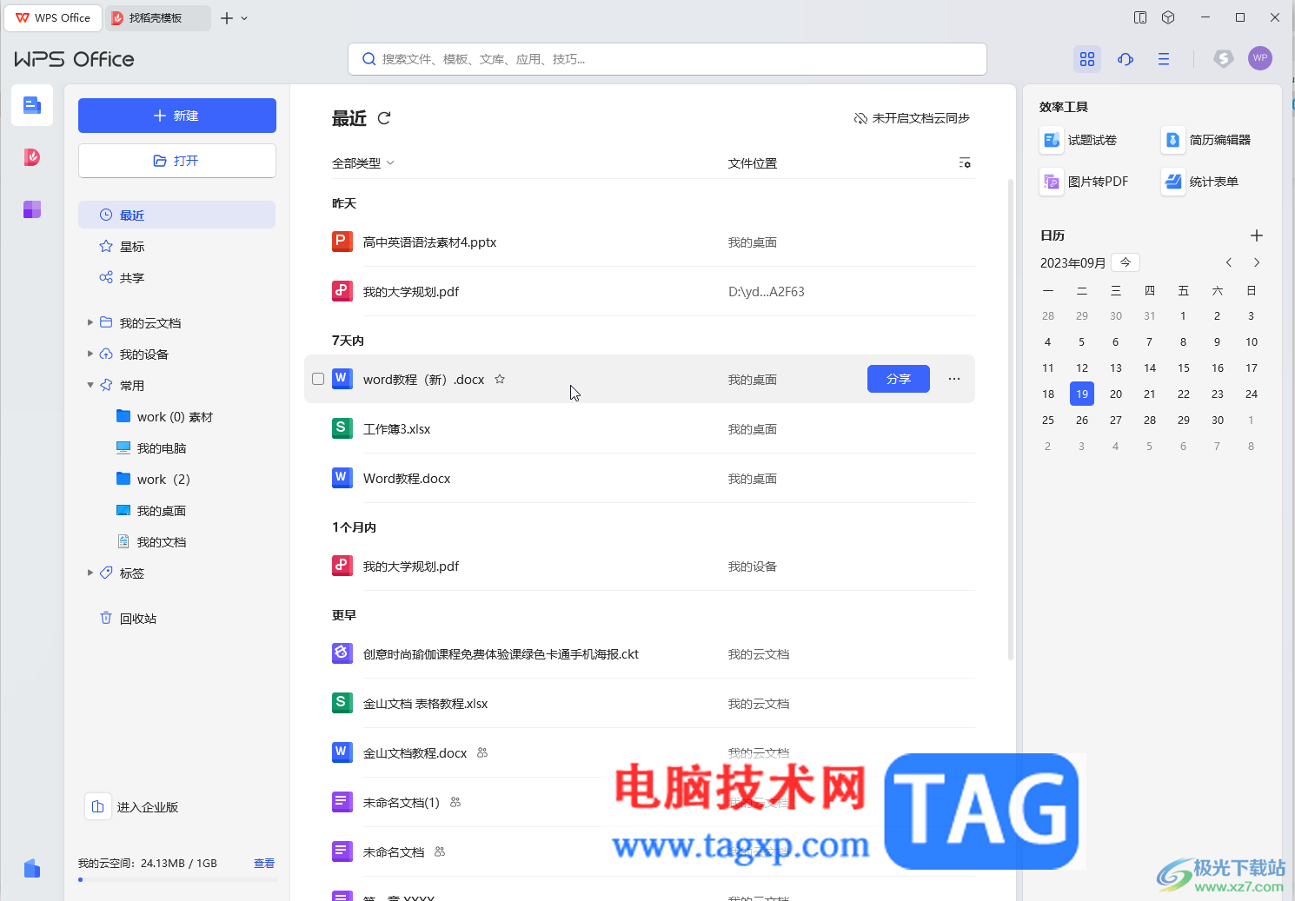Go to previous calendar month
Viewport: 1295px width, 901px height.
1229,262
